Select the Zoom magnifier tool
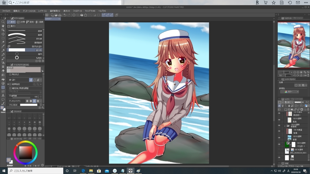The height and width of the screenshot is (174, 310). [x=3, y=22]
